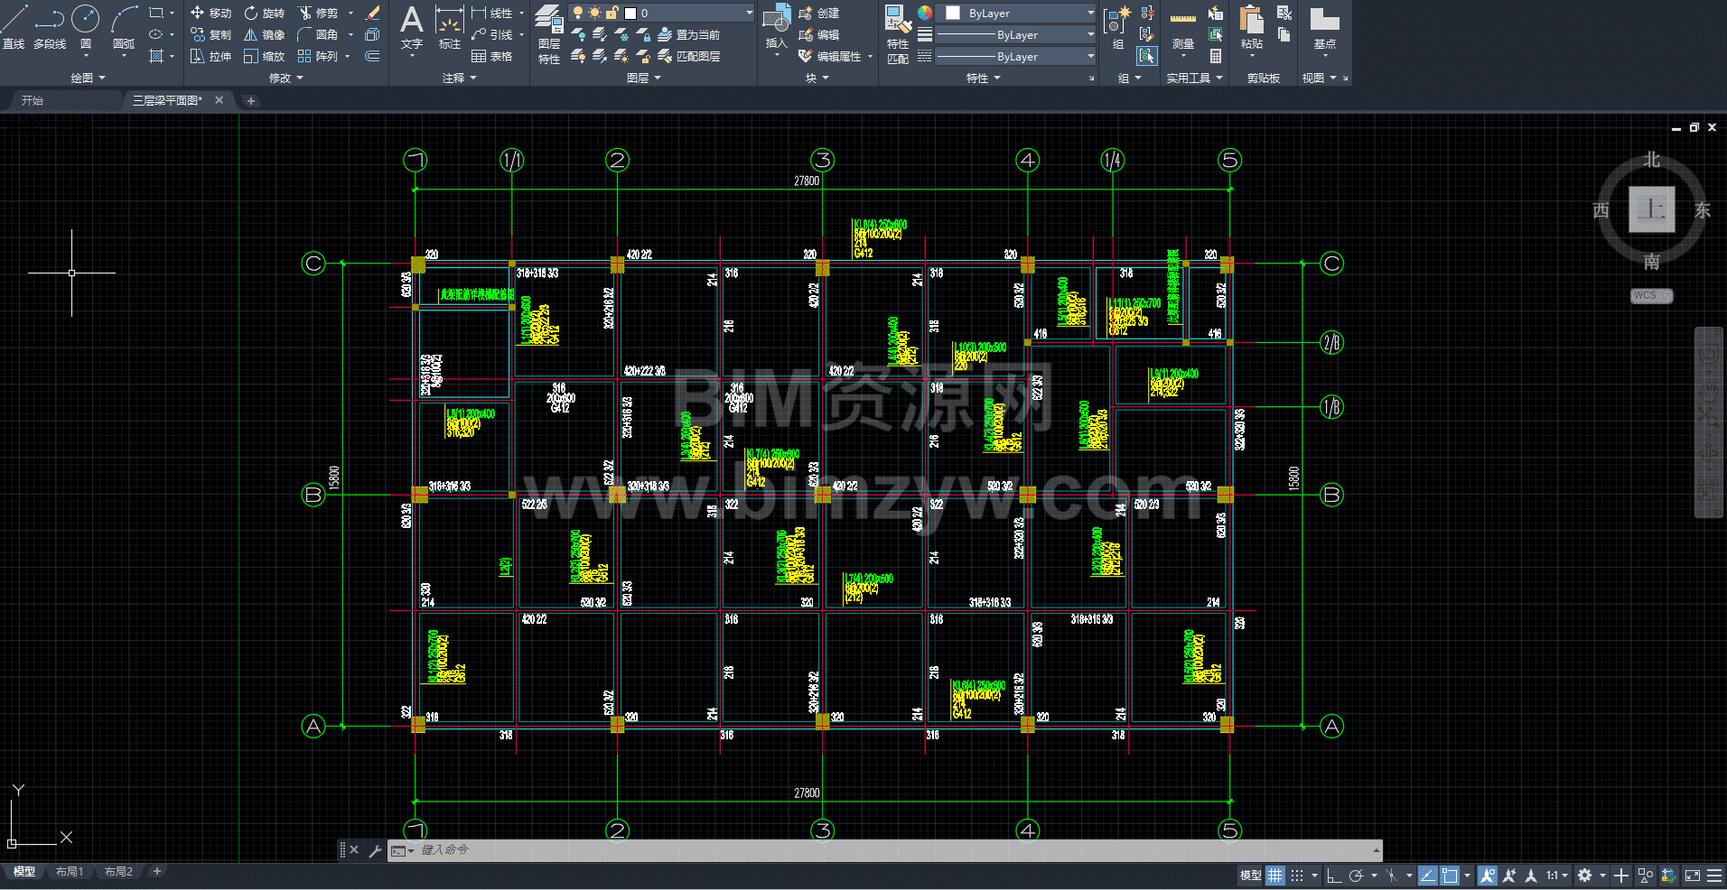
Task: Open the 1:1 annotation scale dropdown
Action: tap(1556, 876)
